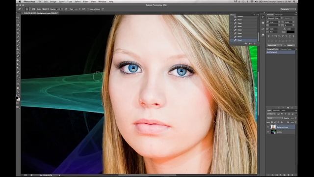This screenshot has width=314, height=177.
Task: Hide the Background copy layer
Action: 268,127
